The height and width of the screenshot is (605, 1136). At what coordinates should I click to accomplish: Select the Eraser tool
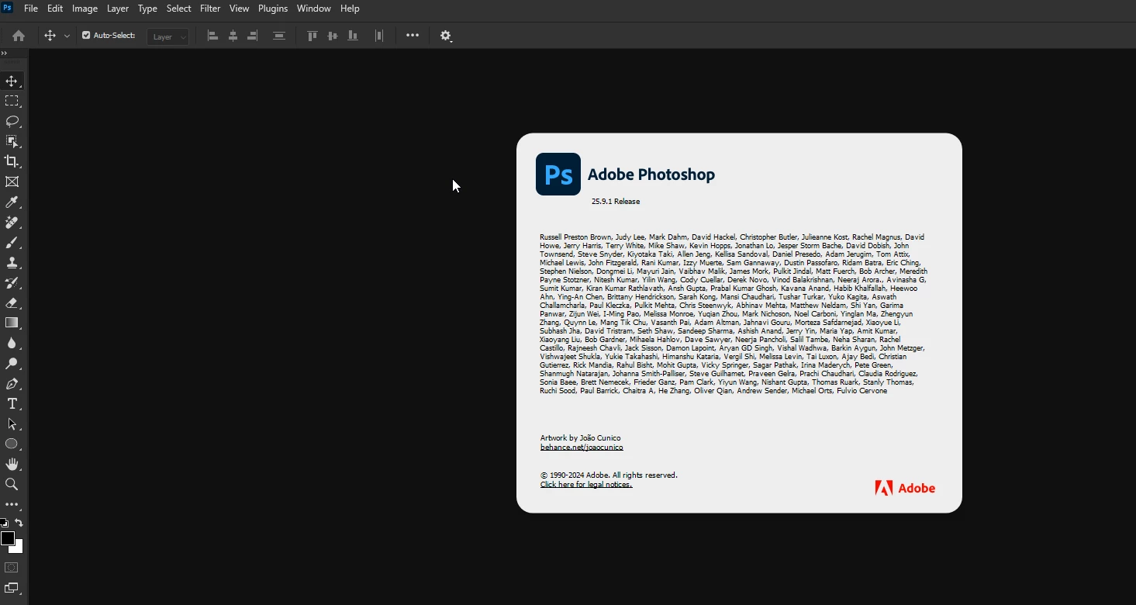pos(12,303)
